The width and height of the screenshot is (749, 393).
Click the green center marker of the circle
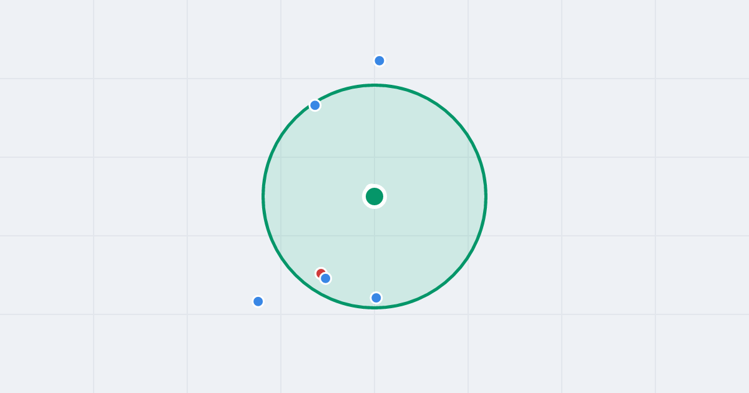click(x=374, y=196)
